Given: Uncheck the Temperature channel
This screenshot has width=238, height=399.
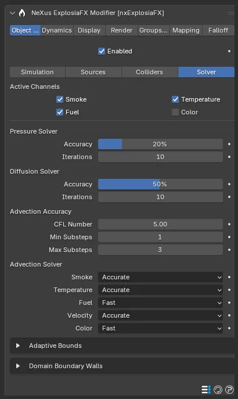Looking at the screenshot, I should pyautogui.click(x=175, y=99).
